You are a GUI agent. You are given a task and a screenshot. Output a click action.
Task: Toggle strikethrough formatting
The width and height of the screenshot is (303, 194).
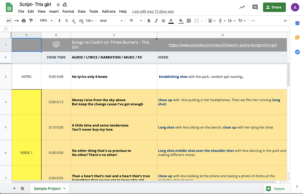pyautogui.click(x=163, y=21)
